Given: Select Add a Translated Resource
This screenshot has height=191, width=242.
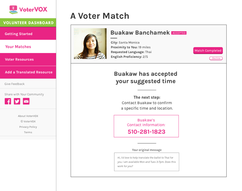Looking at the screenshot, I should (x=28, y=72).
